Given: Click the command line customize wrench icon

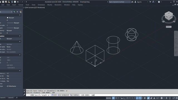Looking at the screenshot, I should click(x=24, y=94).
